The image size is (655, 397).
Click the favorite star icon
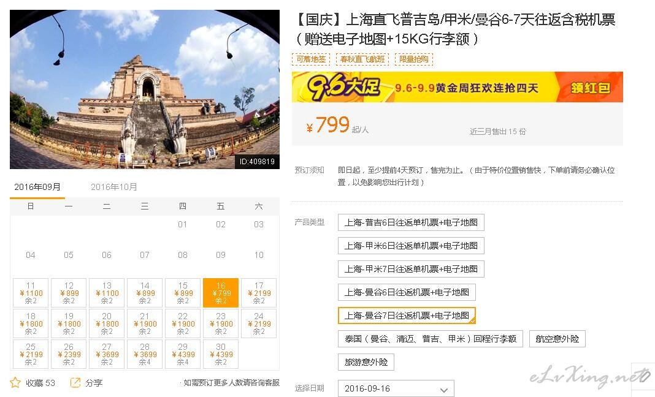coord(15,382)
